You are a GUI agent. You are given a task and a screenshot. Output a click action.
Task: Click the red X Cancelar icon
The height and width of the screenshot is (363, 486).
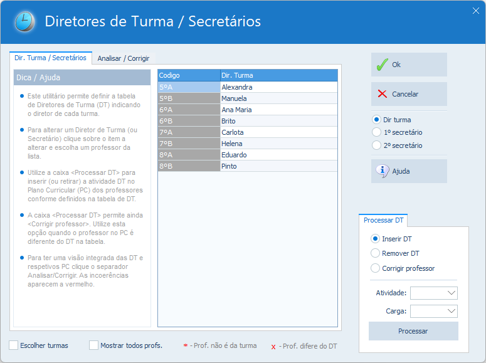[x=382, y=94]
